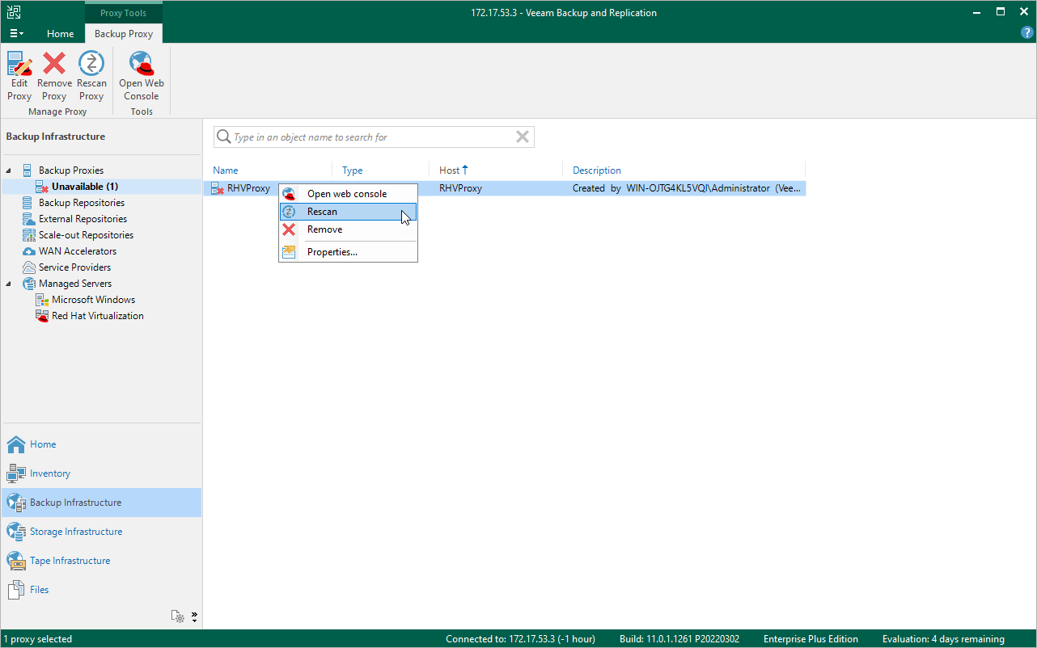The width and height of the screenshot is (1037, 648).
Task: Select Microsoft Windows in the tree
Action: point(94,300)
